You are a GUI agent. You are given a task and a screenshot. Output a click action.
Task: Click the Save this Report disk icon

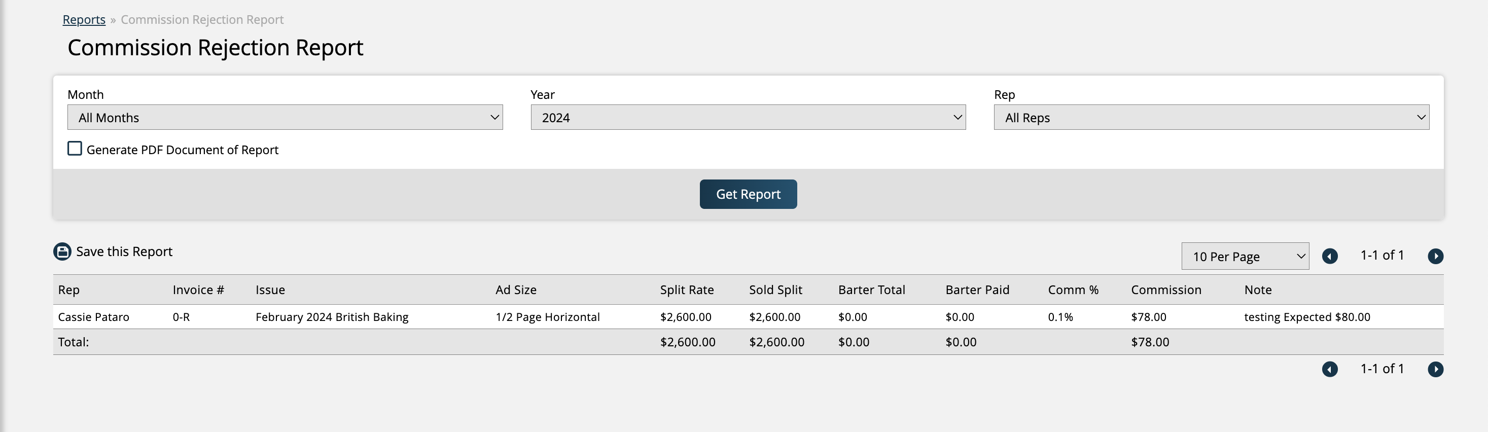click(x=62, y=252)
